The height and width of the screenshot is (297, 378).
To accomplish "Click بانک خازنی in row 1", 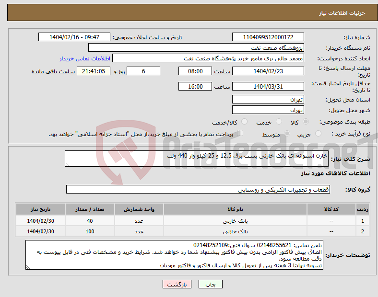I will tap(235, 221).
